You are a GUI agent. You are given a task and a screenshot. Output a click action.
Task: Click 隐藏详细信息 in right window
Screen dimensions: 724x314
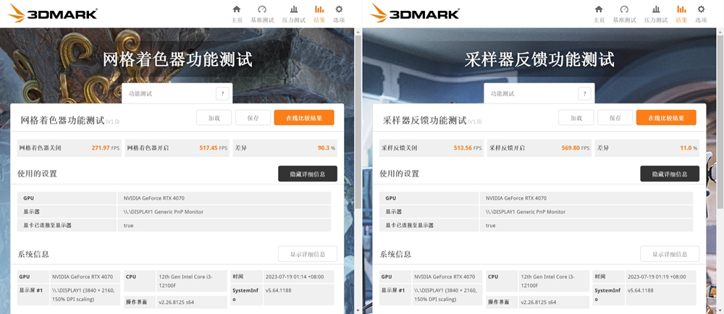670,174
